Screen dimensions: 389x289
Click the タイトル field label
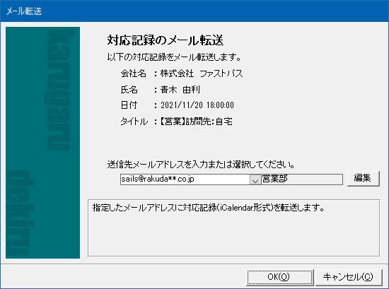tap(134, 122)
